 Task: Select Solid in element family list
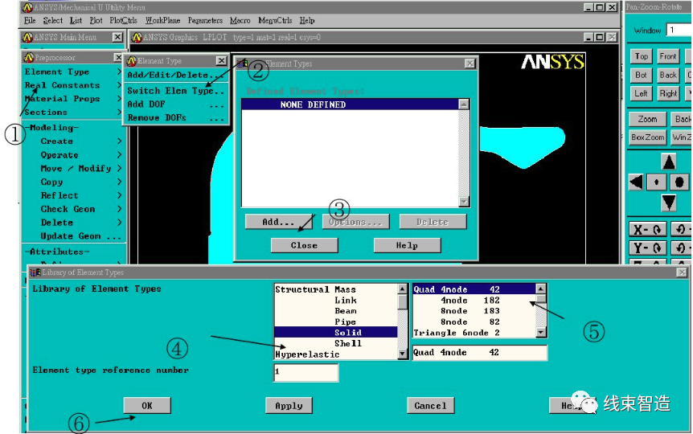point(335,333)
